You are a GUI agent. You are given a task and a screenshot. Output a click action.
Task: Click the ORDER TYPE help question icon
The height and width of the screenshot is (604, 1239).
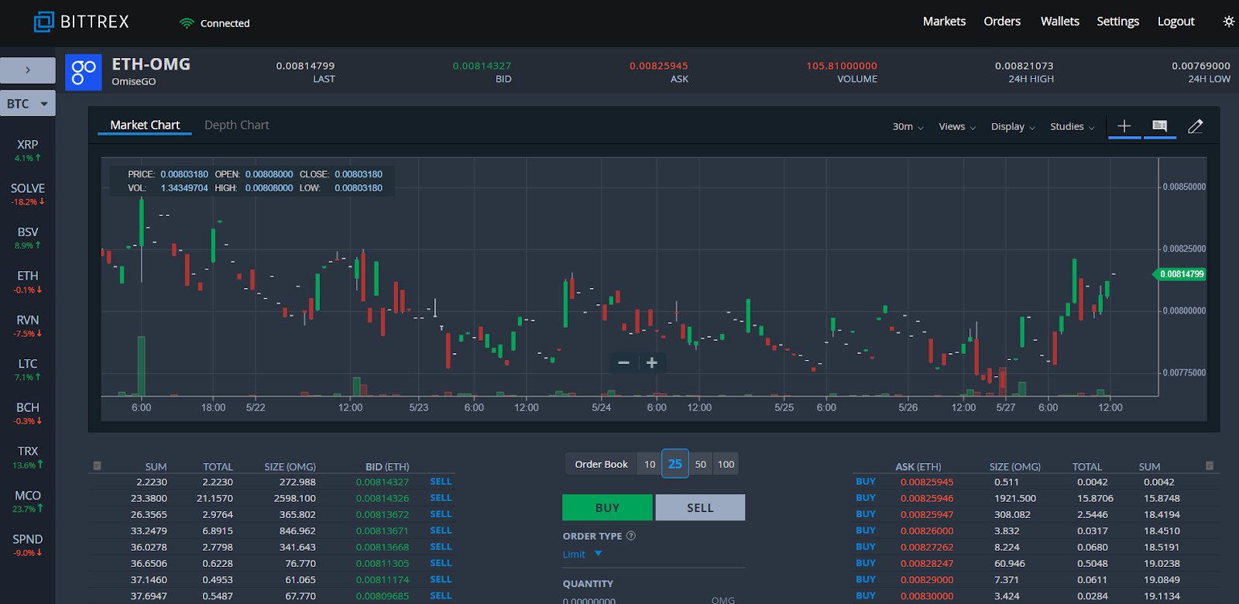[x=631, y=536]
